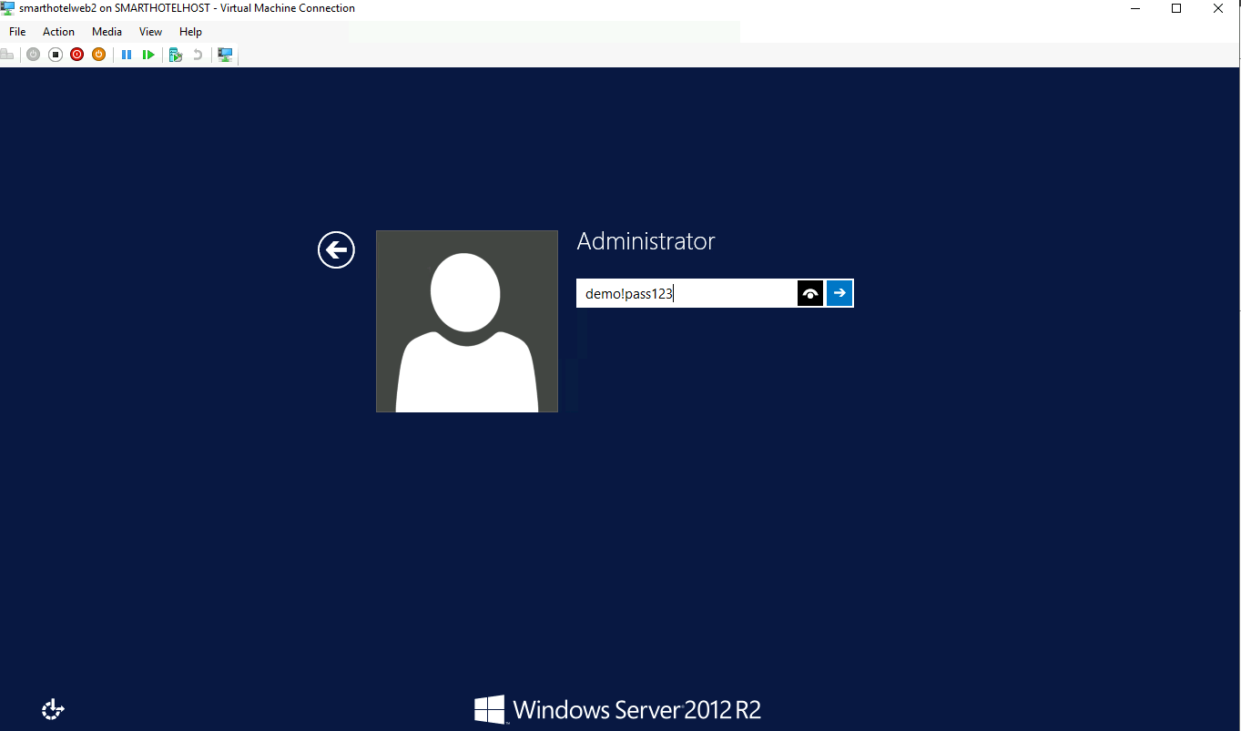Go back with the circled arrow
The image size is (1241, 731).
[x=336, y=249]
